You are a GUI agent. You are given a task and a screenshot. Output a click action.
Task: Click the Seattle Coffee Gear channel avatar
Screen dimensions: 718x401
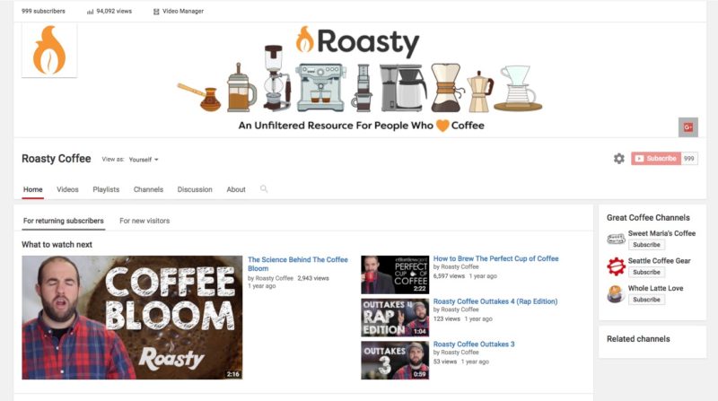point(616,266)
